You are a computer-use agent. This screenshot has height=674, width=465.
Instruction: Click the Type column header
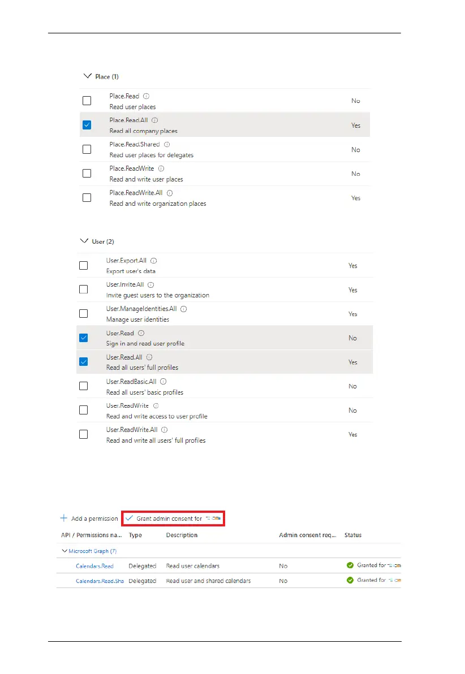pyautogui.click(x=135, y=535)
